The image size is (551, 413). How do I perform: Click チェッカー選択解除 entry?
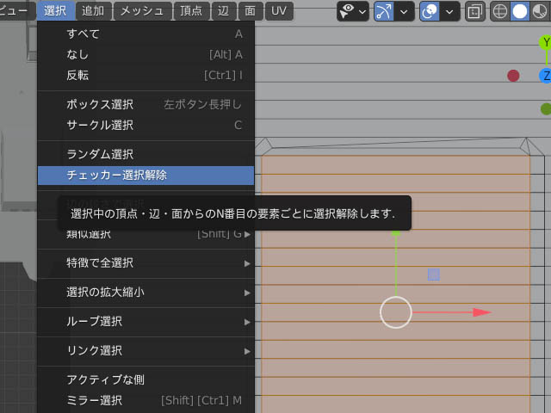click(145, 176)
